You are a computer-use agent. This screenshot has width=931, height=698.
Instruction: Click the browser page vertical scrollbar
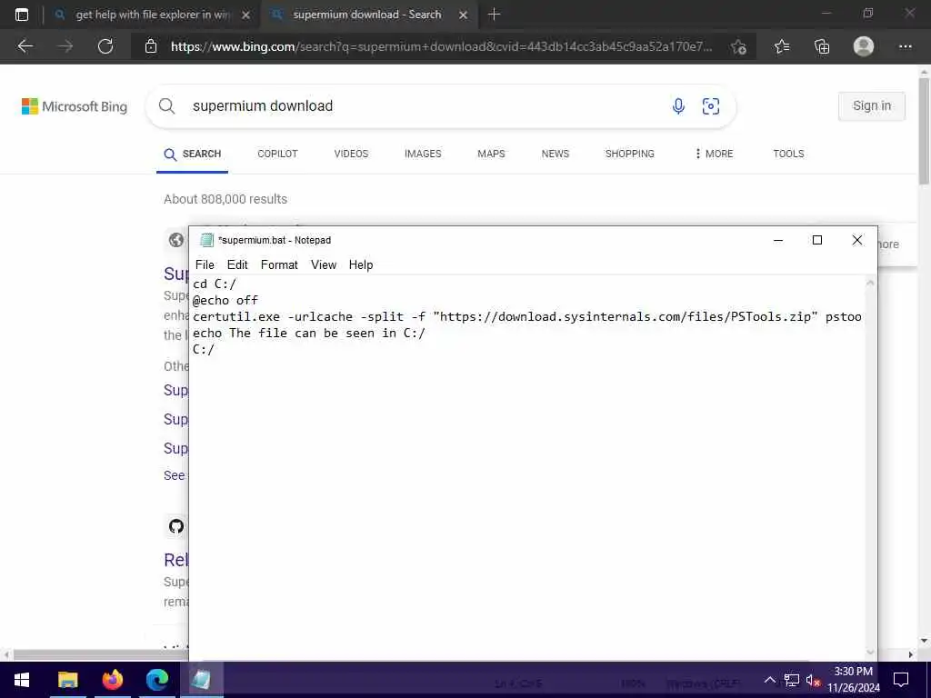(x=924, y=131)
